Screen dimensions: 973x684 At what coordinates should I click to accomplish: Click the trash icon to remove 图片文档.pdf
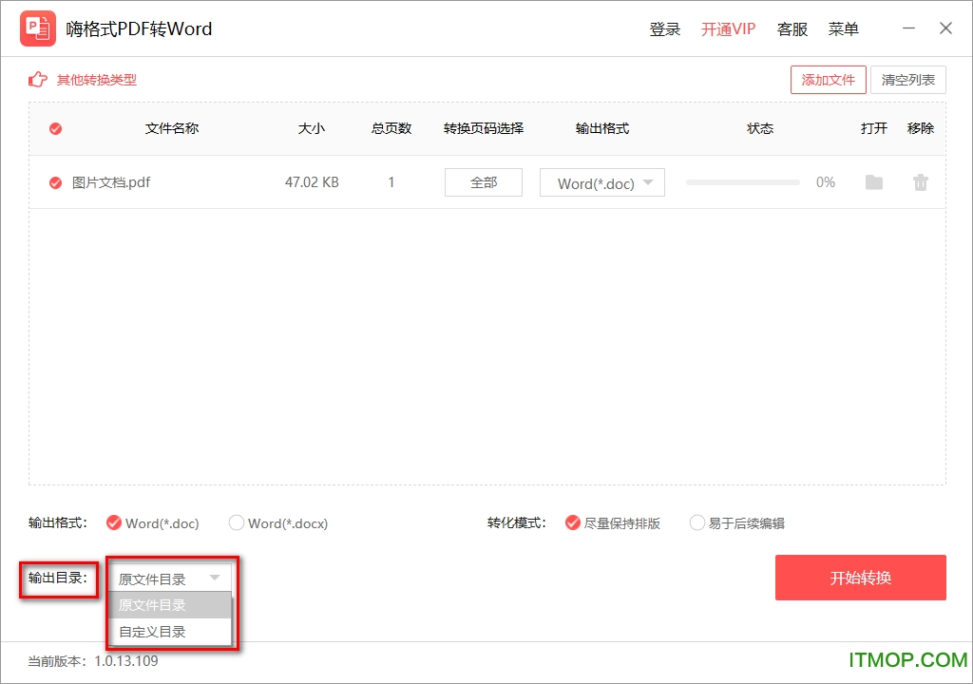(920, 182)
